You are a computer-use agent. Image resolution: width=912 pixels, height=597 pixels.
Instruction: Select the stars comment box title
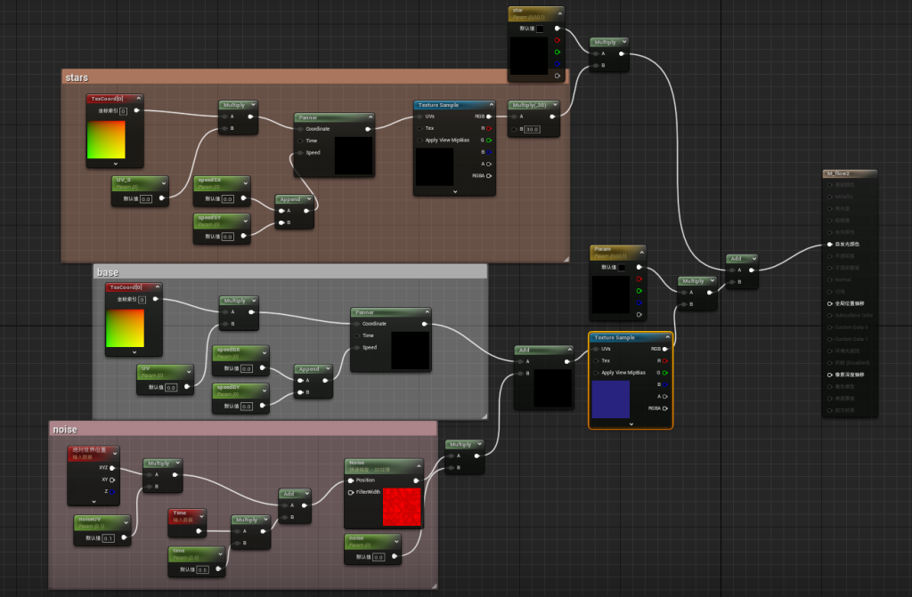(x=77, y=78)
